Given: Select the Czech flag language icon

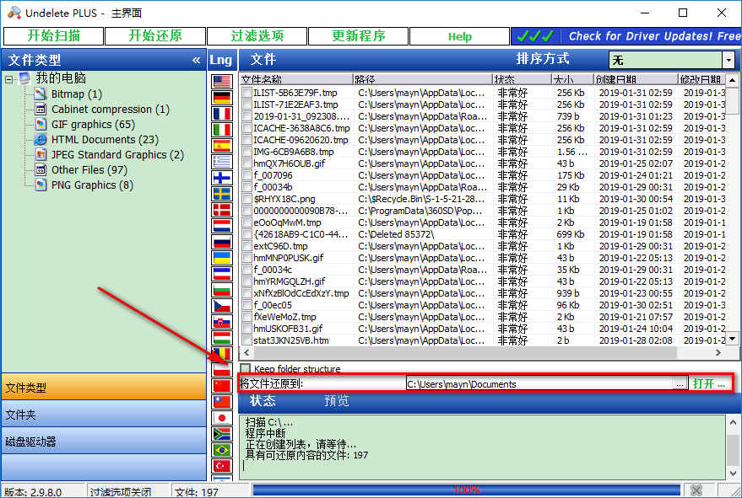Looking at the screenshot, I should 221,306.
